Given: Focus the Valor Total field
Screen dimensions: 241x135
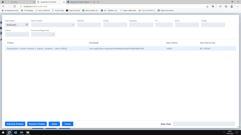Looking at the screenshot, I should [x=204, y=124].
